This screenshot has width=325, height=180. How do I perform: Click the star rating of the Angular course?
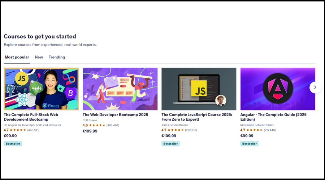[255, 130]
